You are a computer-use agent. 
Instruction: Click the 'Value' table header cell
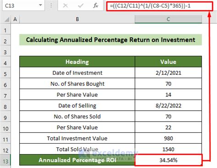(168, 62)
